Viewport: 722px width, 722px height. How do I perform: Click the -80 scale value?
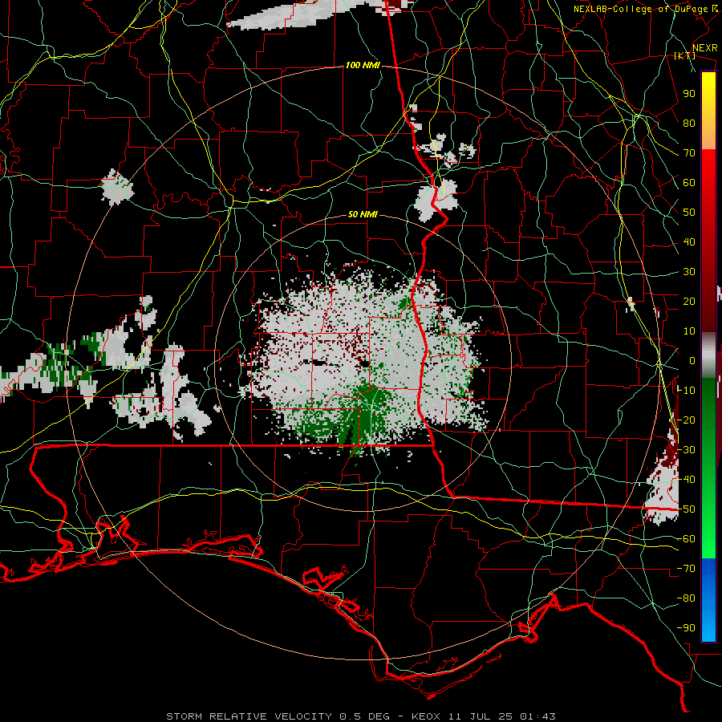686,598
